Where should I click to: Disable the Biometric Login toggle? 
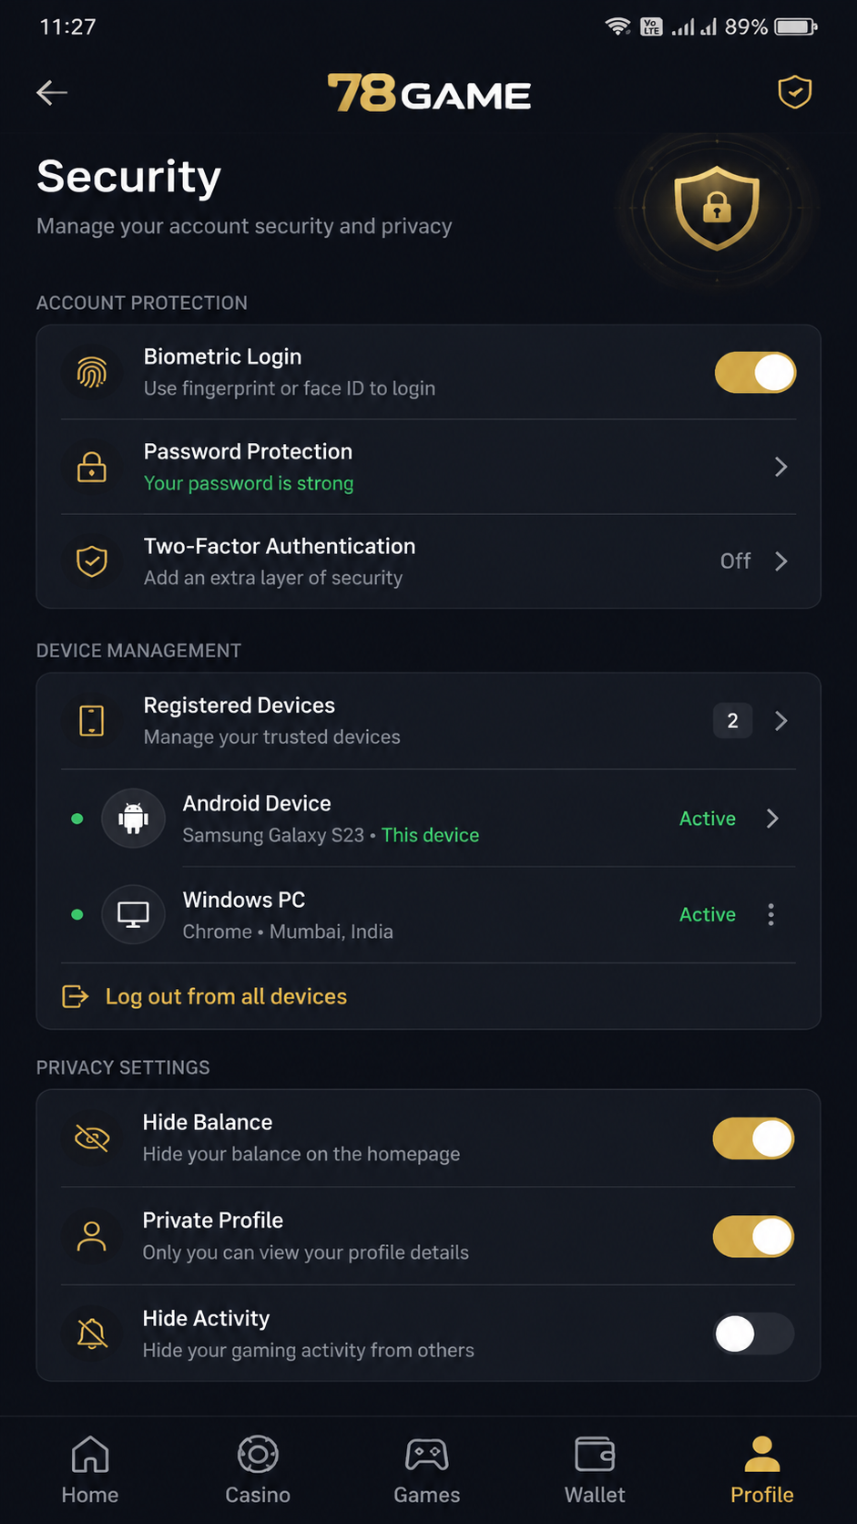755,373
